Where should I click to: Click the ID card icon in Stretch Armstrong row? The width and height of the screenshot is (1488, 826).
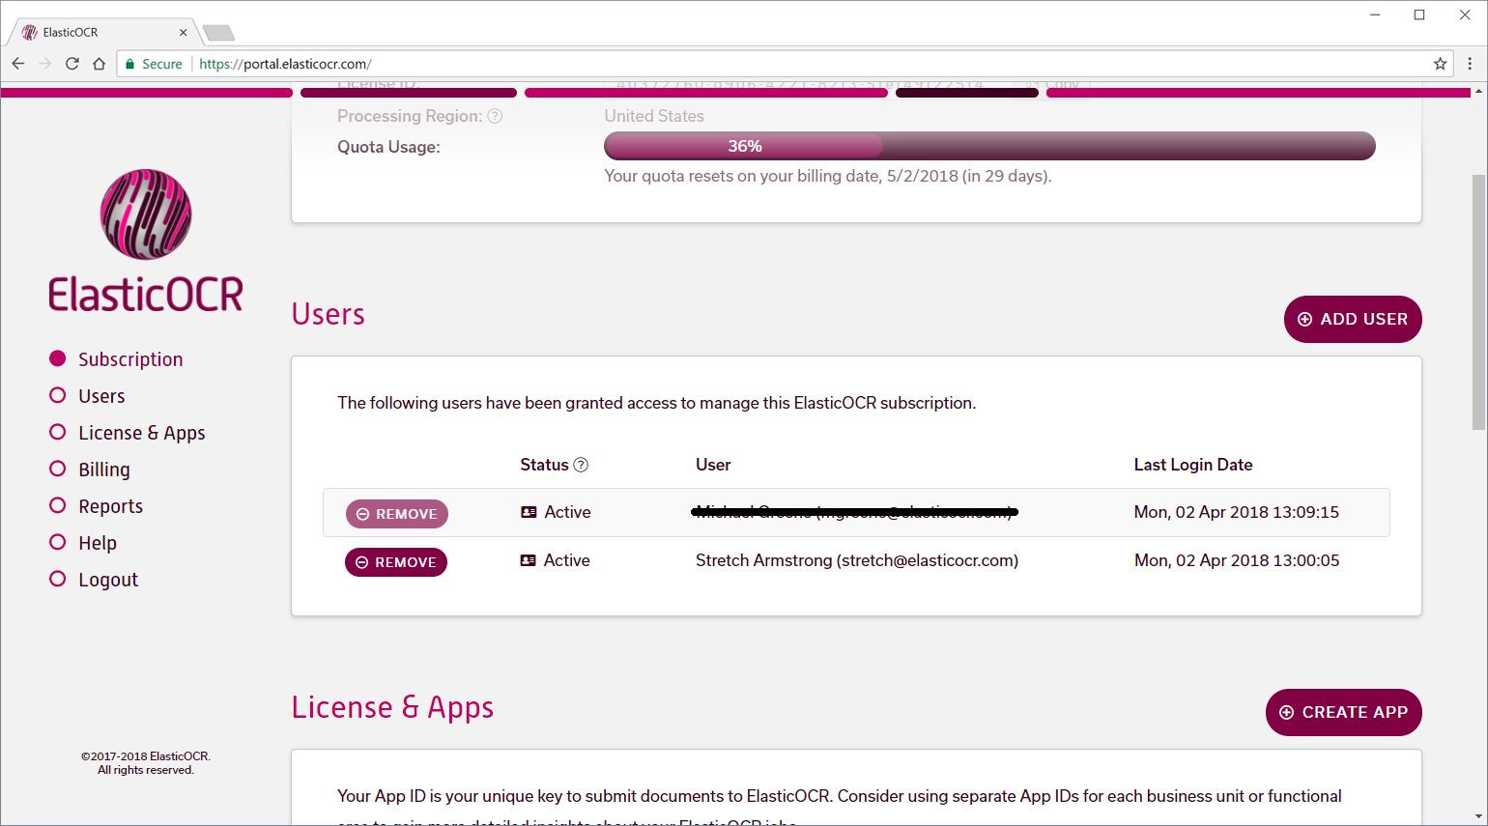[528, 560]
